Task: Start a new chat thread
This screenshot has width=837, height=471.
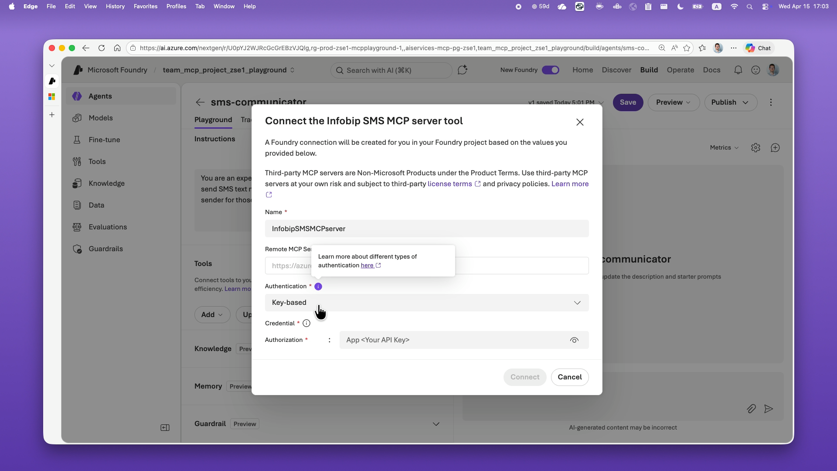Action: (776, 147)
